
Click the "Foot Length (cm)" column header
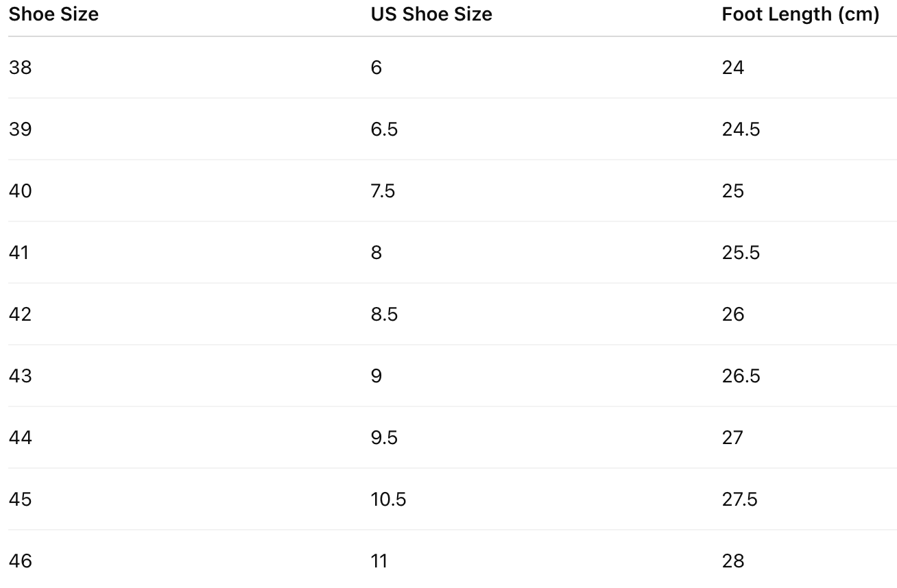click(800, 14)
